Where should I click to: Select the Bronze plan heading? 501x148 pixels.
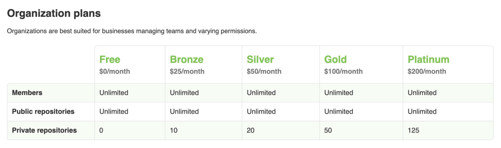click(x=186, y=59)
